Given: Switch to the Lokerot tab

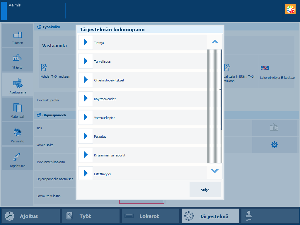Looking at the screenshot, I should click(x=150, y=216).
